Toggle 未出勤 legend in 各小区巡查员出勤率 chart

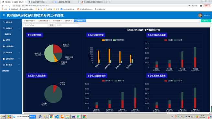tap(178, 81)
